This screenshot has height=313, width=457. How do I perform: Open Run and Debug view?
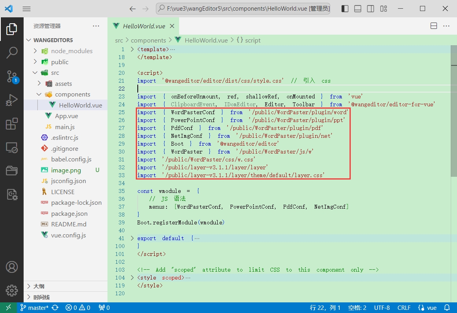[12, 100]
